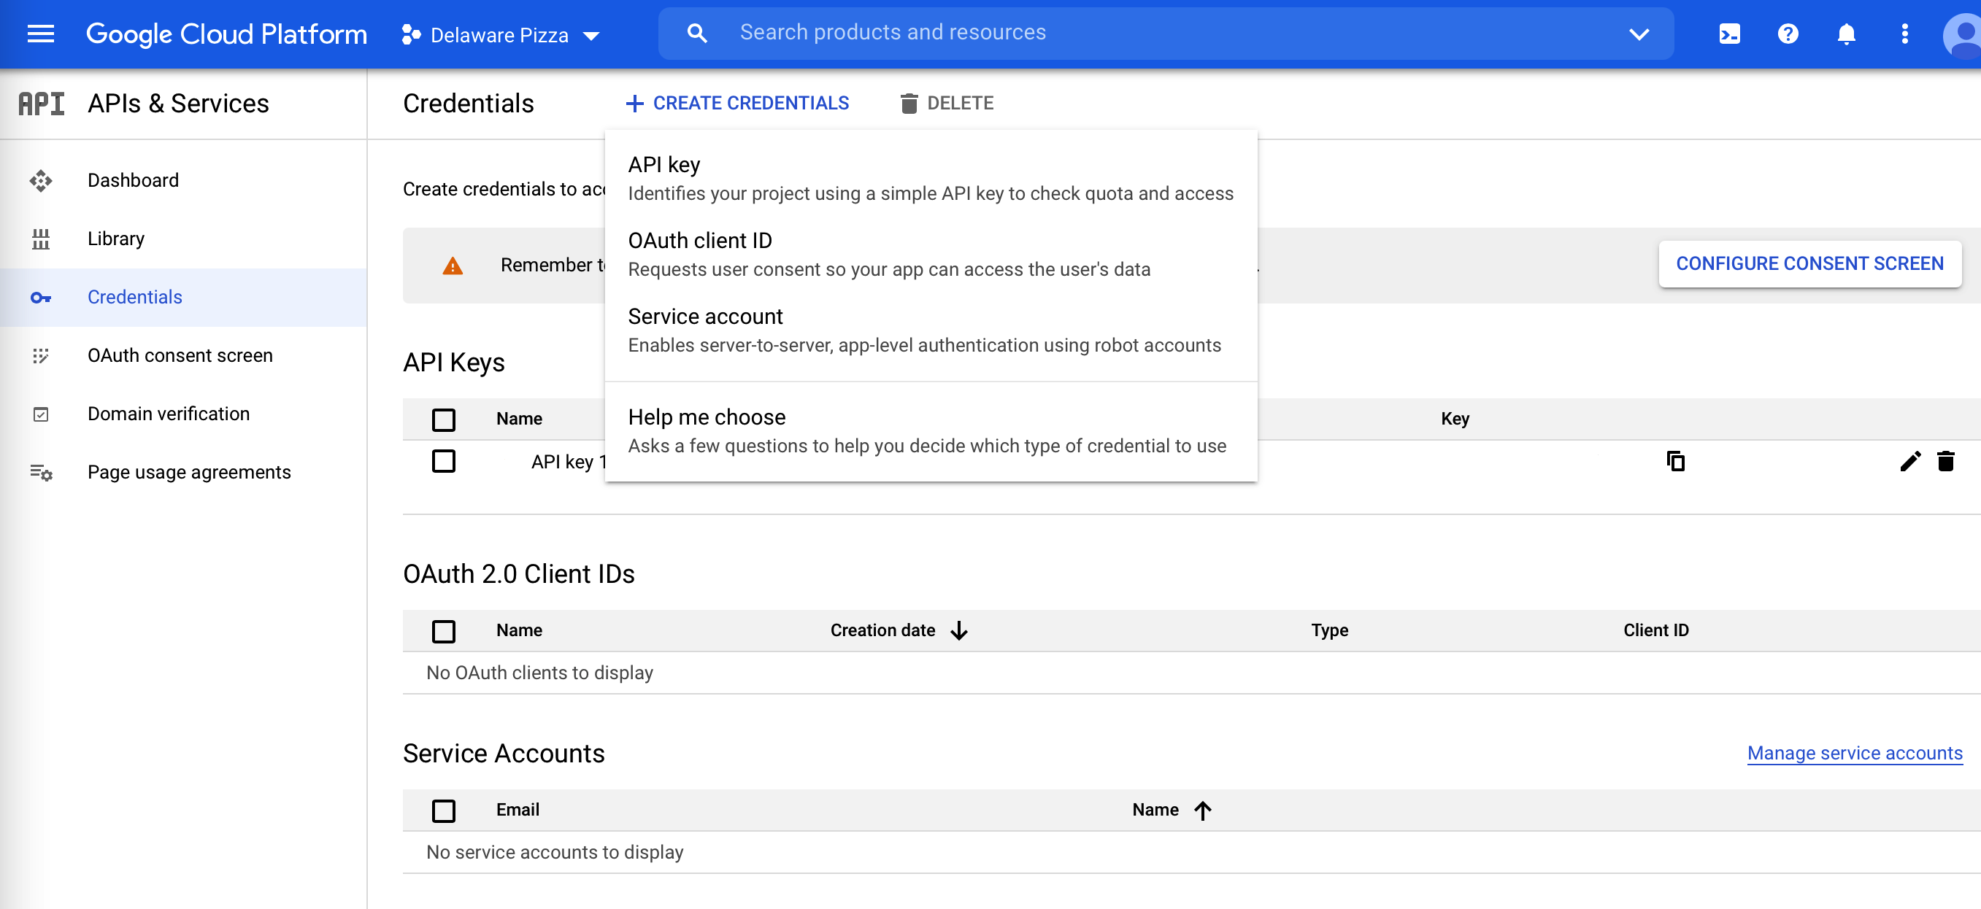Expand the search bar dropdown chevron
This screenshot has width=1981, height=909.
click(x=1639, y=34)
